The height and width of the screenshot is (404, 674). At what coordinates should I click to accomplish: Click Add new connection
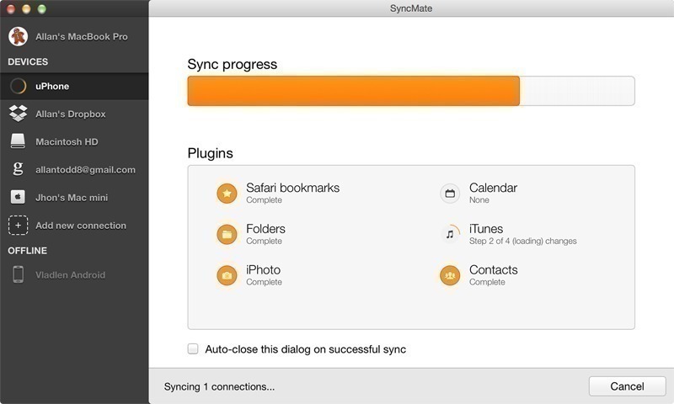[81, 226]
